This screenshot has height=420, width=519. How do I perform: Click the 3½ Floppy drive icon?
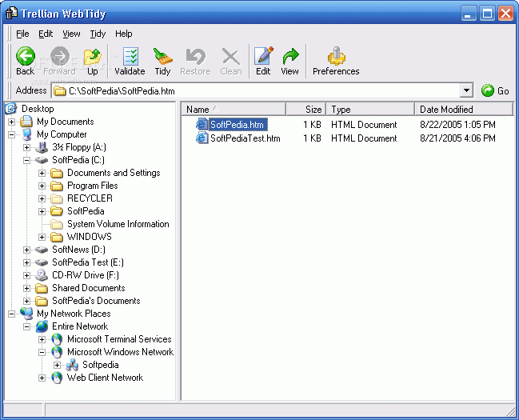42,147
